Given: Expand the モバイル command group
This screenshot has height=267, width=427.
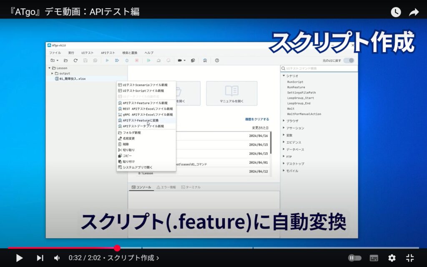Looking at the screenshot, I should (x=284, y=171).
